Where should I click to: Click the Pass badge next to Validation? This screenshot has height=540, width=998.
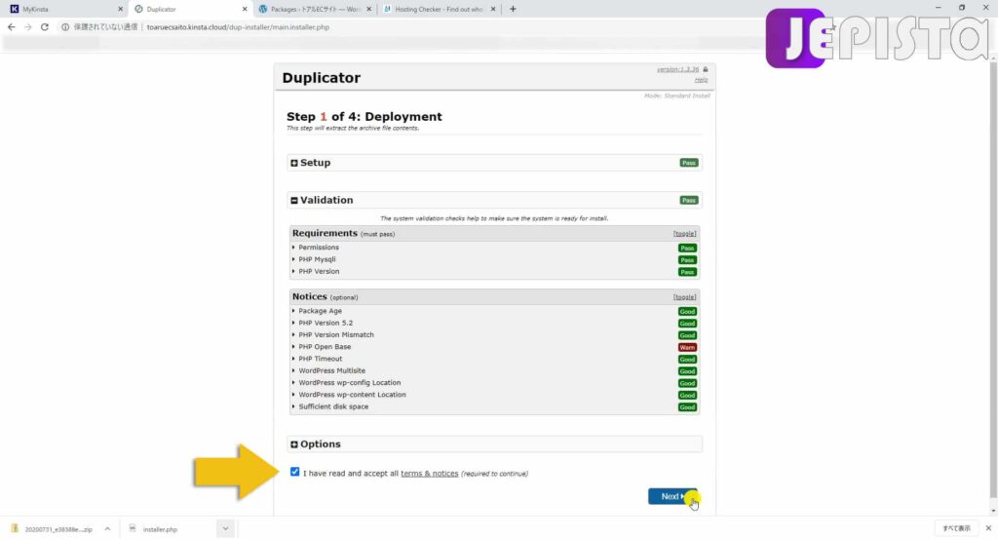[689, 201]
